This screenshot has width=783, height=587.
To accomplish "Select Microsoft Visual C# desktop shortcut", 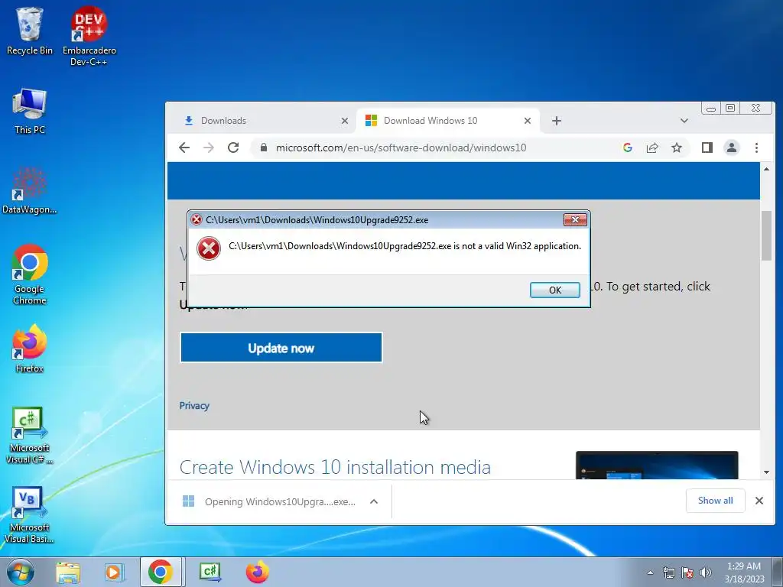I will [30, 435].
